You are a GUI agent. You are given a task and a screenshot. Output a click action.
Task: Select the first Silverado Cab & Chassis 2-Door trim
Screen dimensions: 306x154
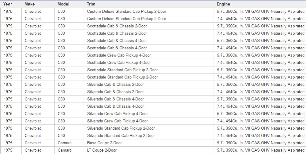(x=115, y=84)
